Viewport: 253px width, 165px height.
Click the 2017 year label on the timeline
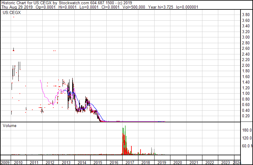130,163
